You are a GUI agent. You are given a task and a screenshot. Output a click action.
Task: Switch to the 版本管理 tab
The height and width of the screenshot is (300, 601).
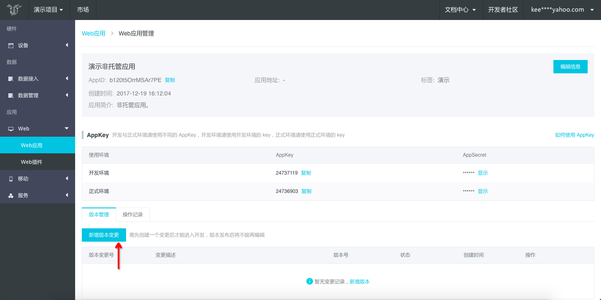[99, 215]
